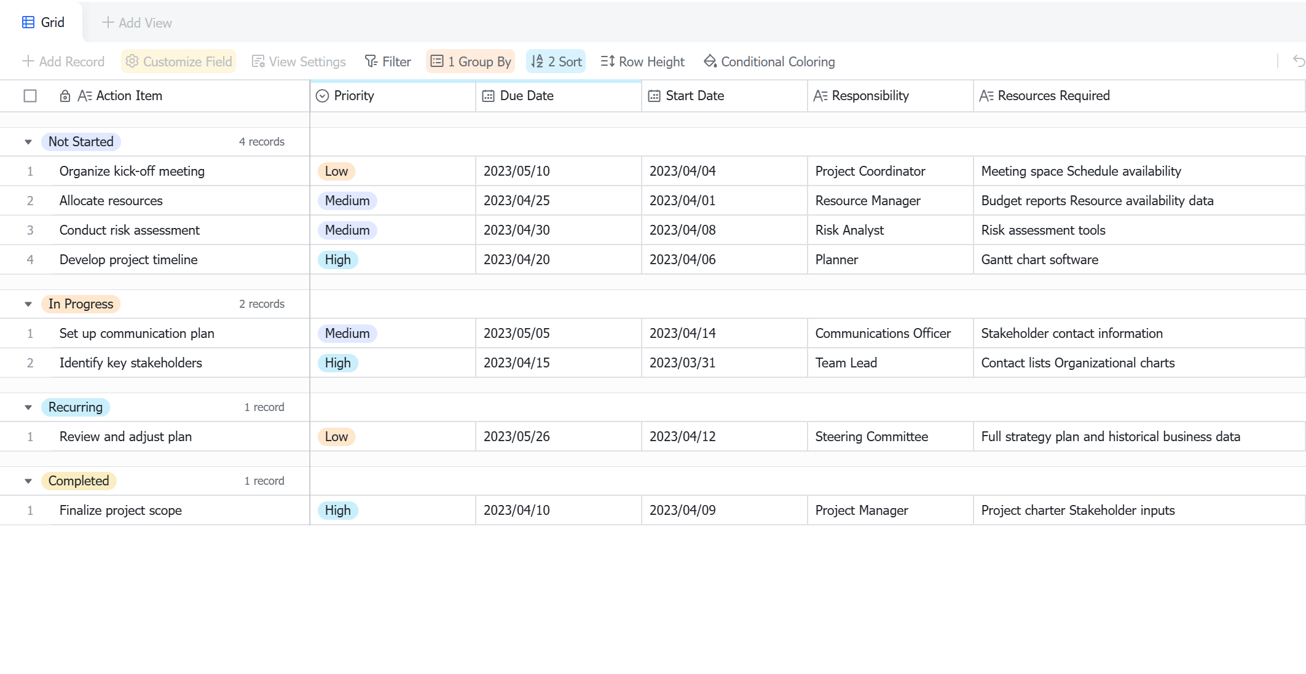Image resolution: width=1306 pixels, height=674 pixels.
Task: Click Add View tab
Action: point(137,23)
